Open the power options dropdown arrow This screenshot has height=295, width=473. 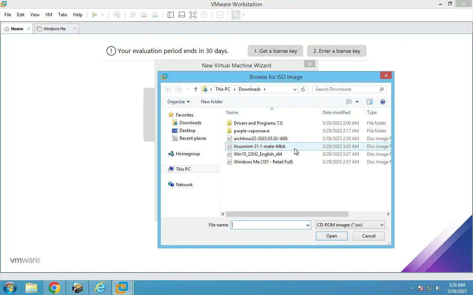coord(103,15)
